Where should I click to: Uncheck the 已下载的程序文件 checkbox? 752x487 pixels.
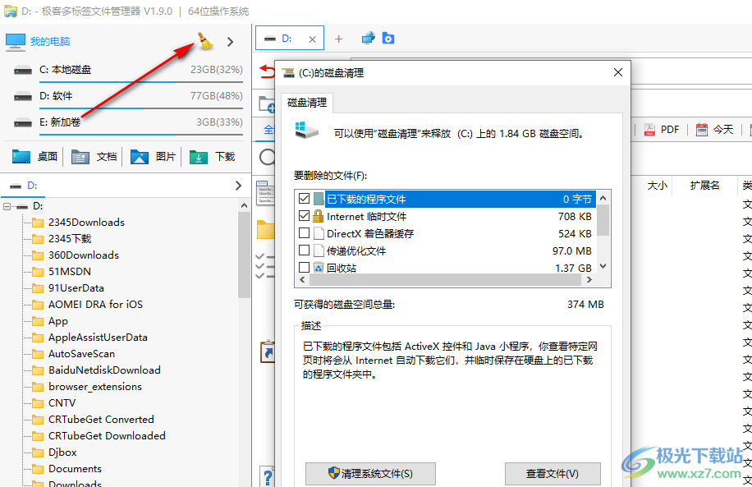305,199
